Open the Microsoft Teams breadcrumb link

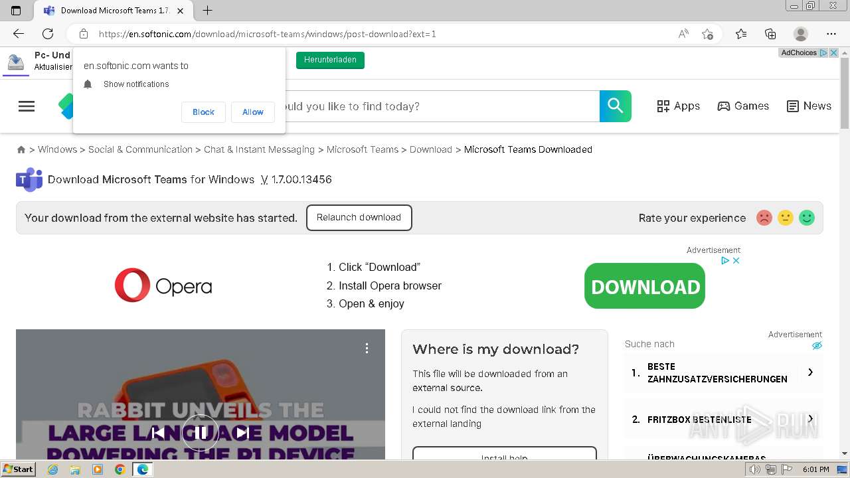click(362, 149)
